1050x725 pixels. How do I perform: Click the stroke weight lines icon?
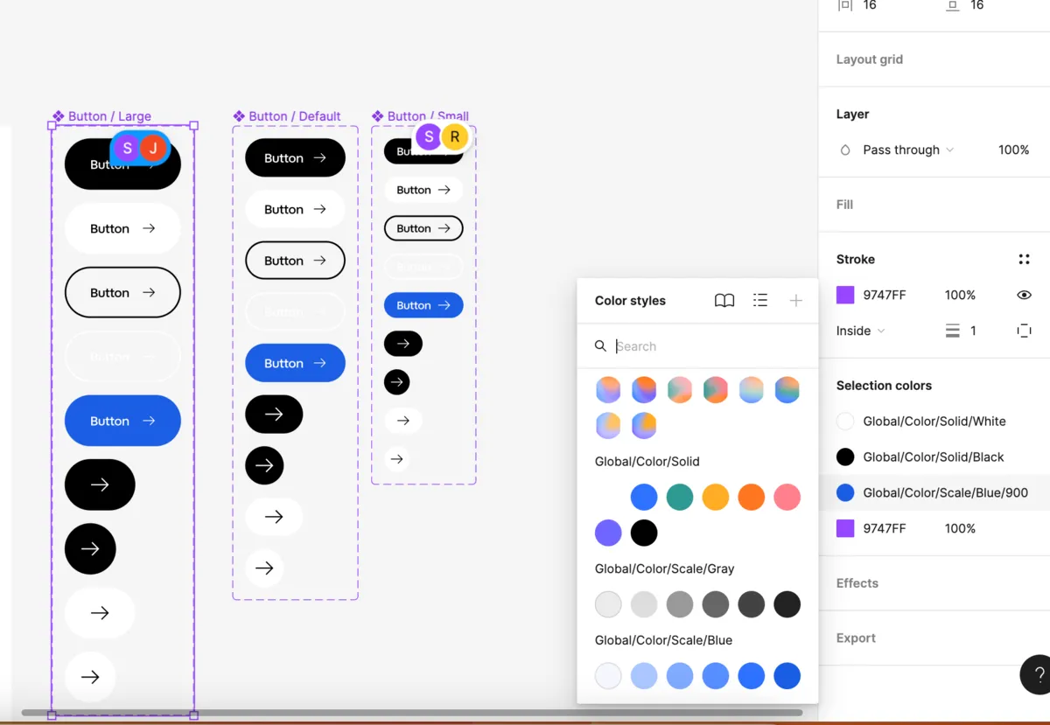coord(953,331)
